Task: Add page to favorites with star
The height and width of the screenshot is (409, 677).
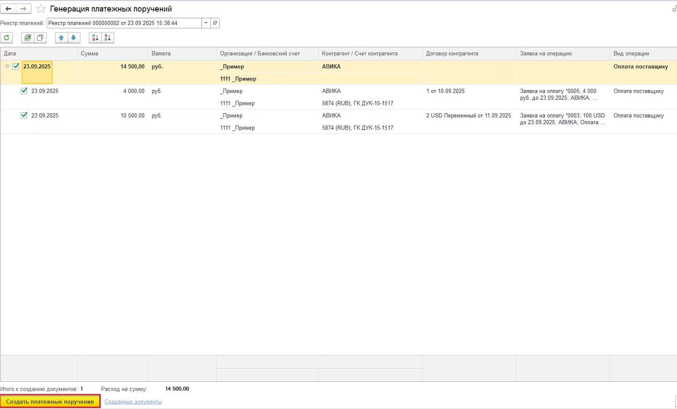Action: coord(41,9)
